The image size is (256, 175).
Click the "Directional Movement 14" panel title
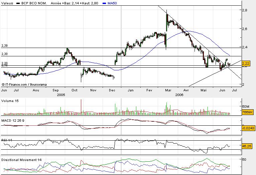(x=21, y=160)
